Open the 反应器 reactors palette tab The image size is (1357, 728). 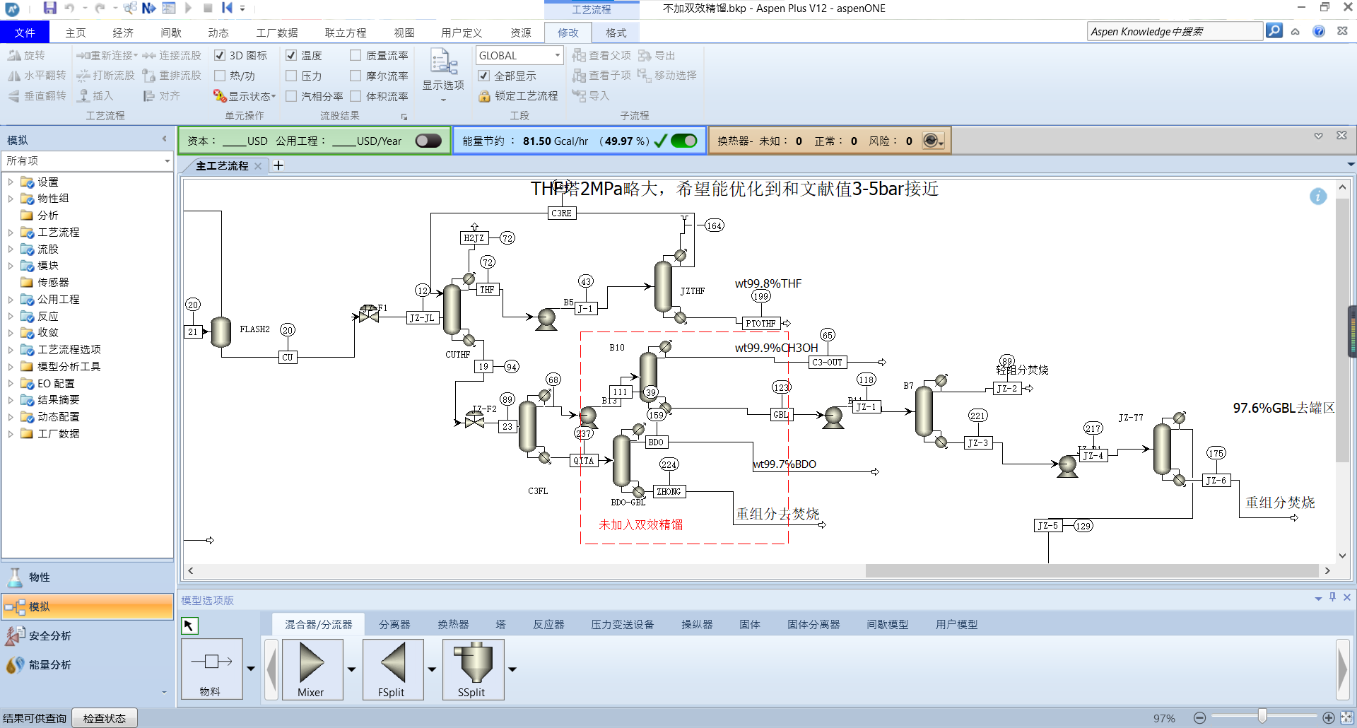coord(548,624)
